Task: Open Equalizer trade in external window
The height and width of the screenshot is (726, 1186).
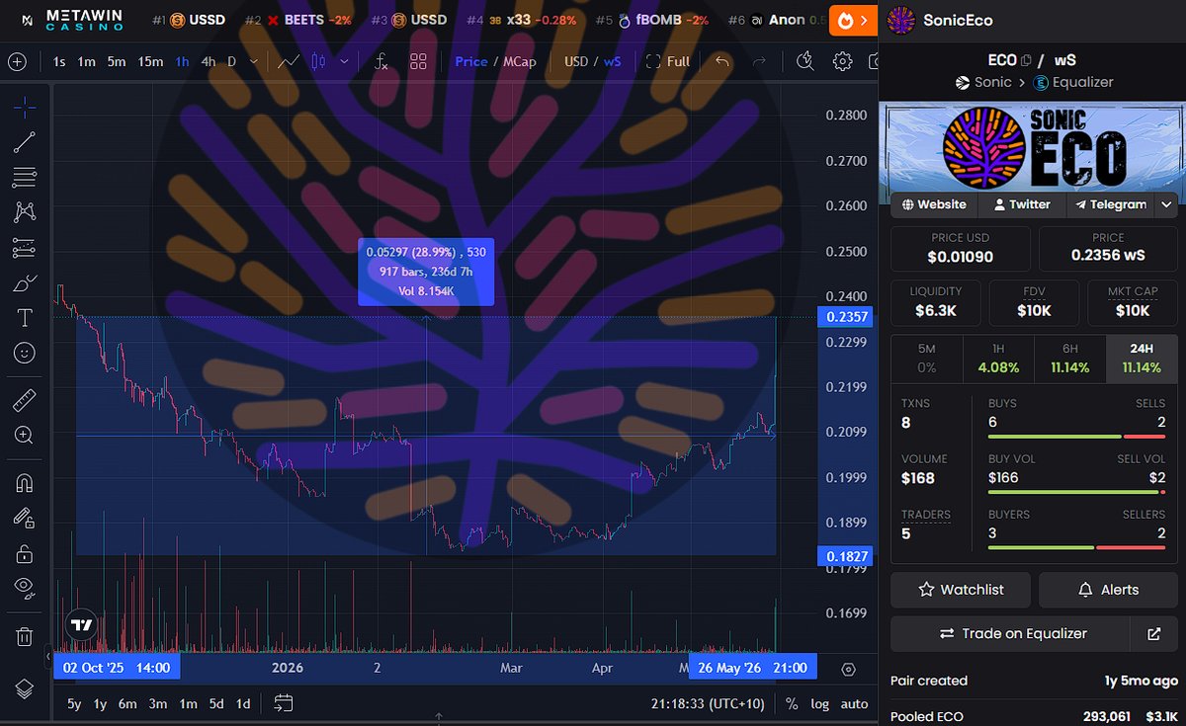Action: 1153,633
